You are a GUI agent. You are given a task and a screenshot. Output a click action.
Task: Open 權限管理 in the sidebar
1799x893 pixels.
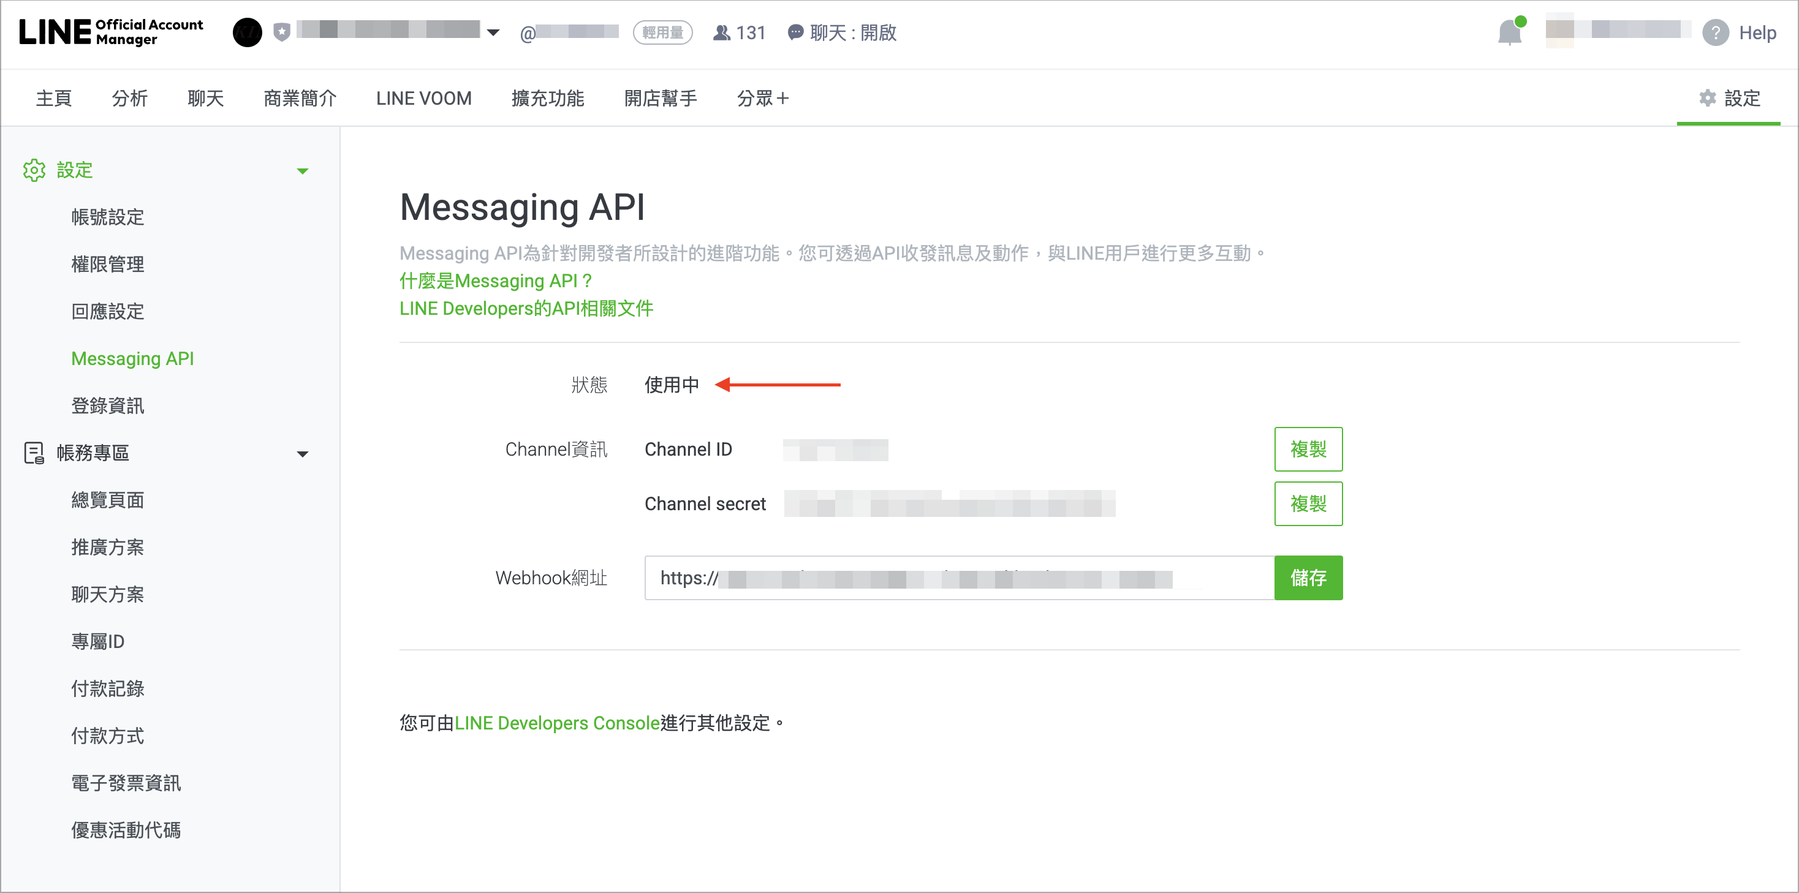(108, 264)
